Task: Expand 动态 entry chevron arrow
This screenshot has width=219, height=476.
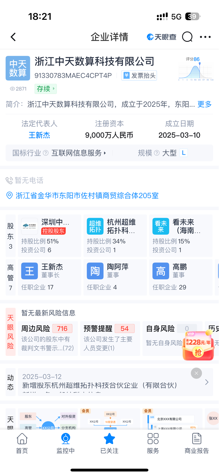Action: [x=207, y=382]
